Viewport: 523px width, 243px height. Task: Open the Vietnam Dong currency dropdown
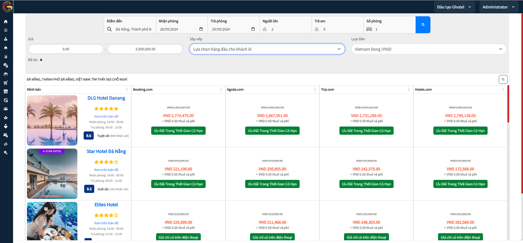[x=429, y=49]
